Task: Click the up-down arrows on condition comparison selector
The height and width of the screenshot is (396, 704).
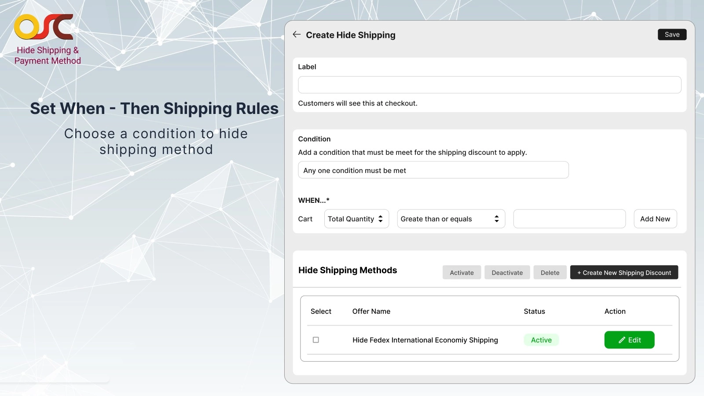Action: (x=497, y=219)
